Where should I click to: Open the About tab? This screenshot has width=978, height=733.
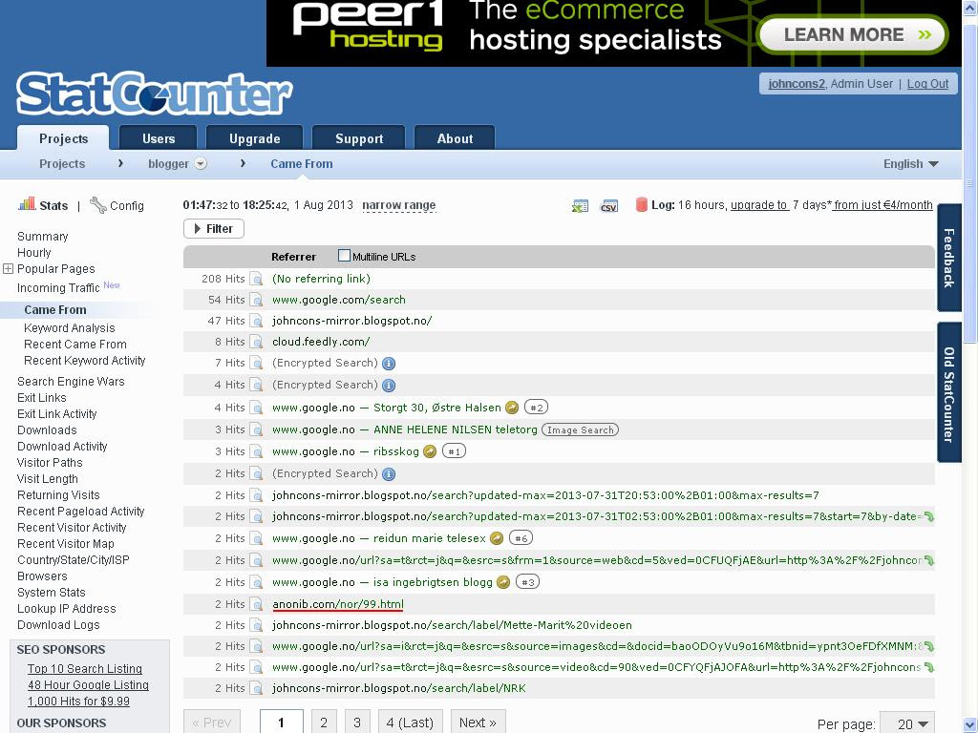[455, 138]
